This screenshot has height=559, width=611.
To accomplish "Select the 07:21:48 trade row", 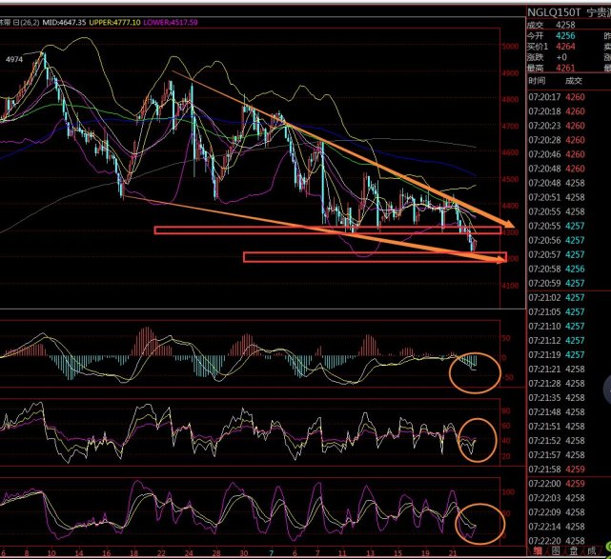I will [557, 411].
